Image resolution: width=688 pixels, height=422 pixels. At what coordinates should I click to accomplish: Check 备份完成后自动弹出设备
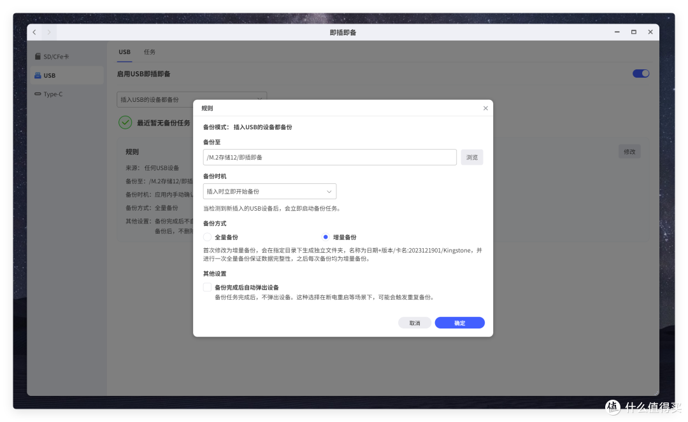pyautogui.click(x=207, y=288)
